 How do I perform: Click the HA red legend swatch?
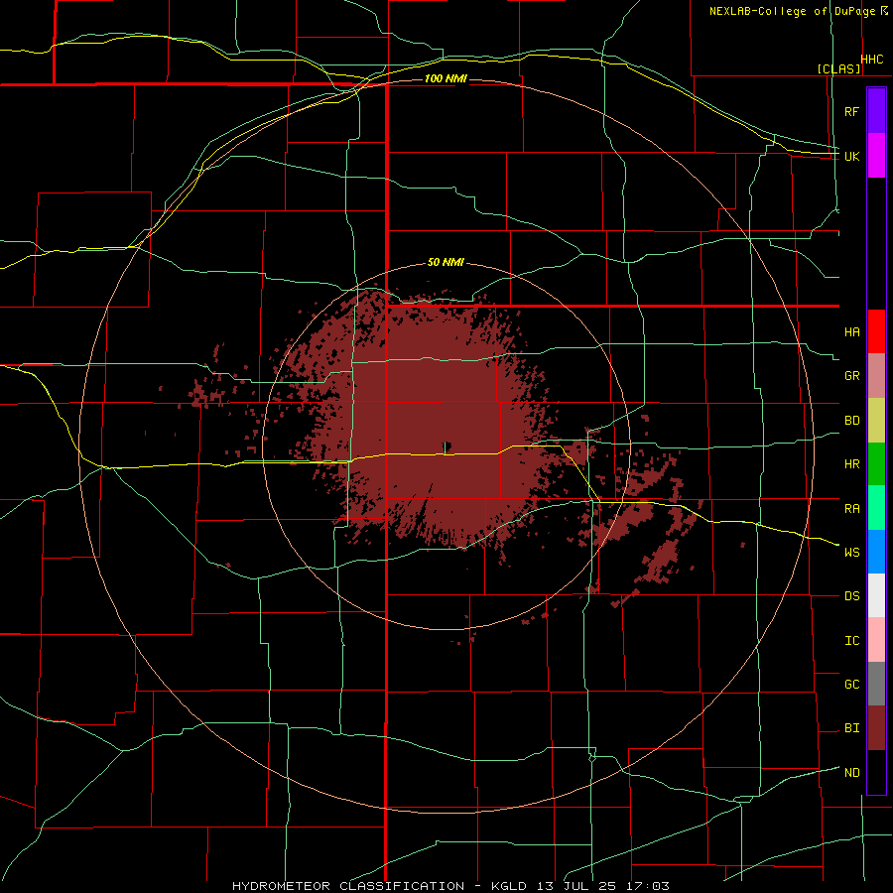click(x=876, y=331)
